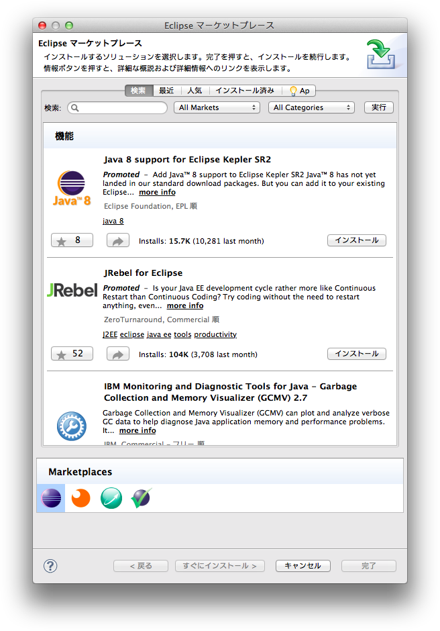This screenshot has width=440, height=631.
Task: Click the キャンセル button
Action: pos(303,566)
